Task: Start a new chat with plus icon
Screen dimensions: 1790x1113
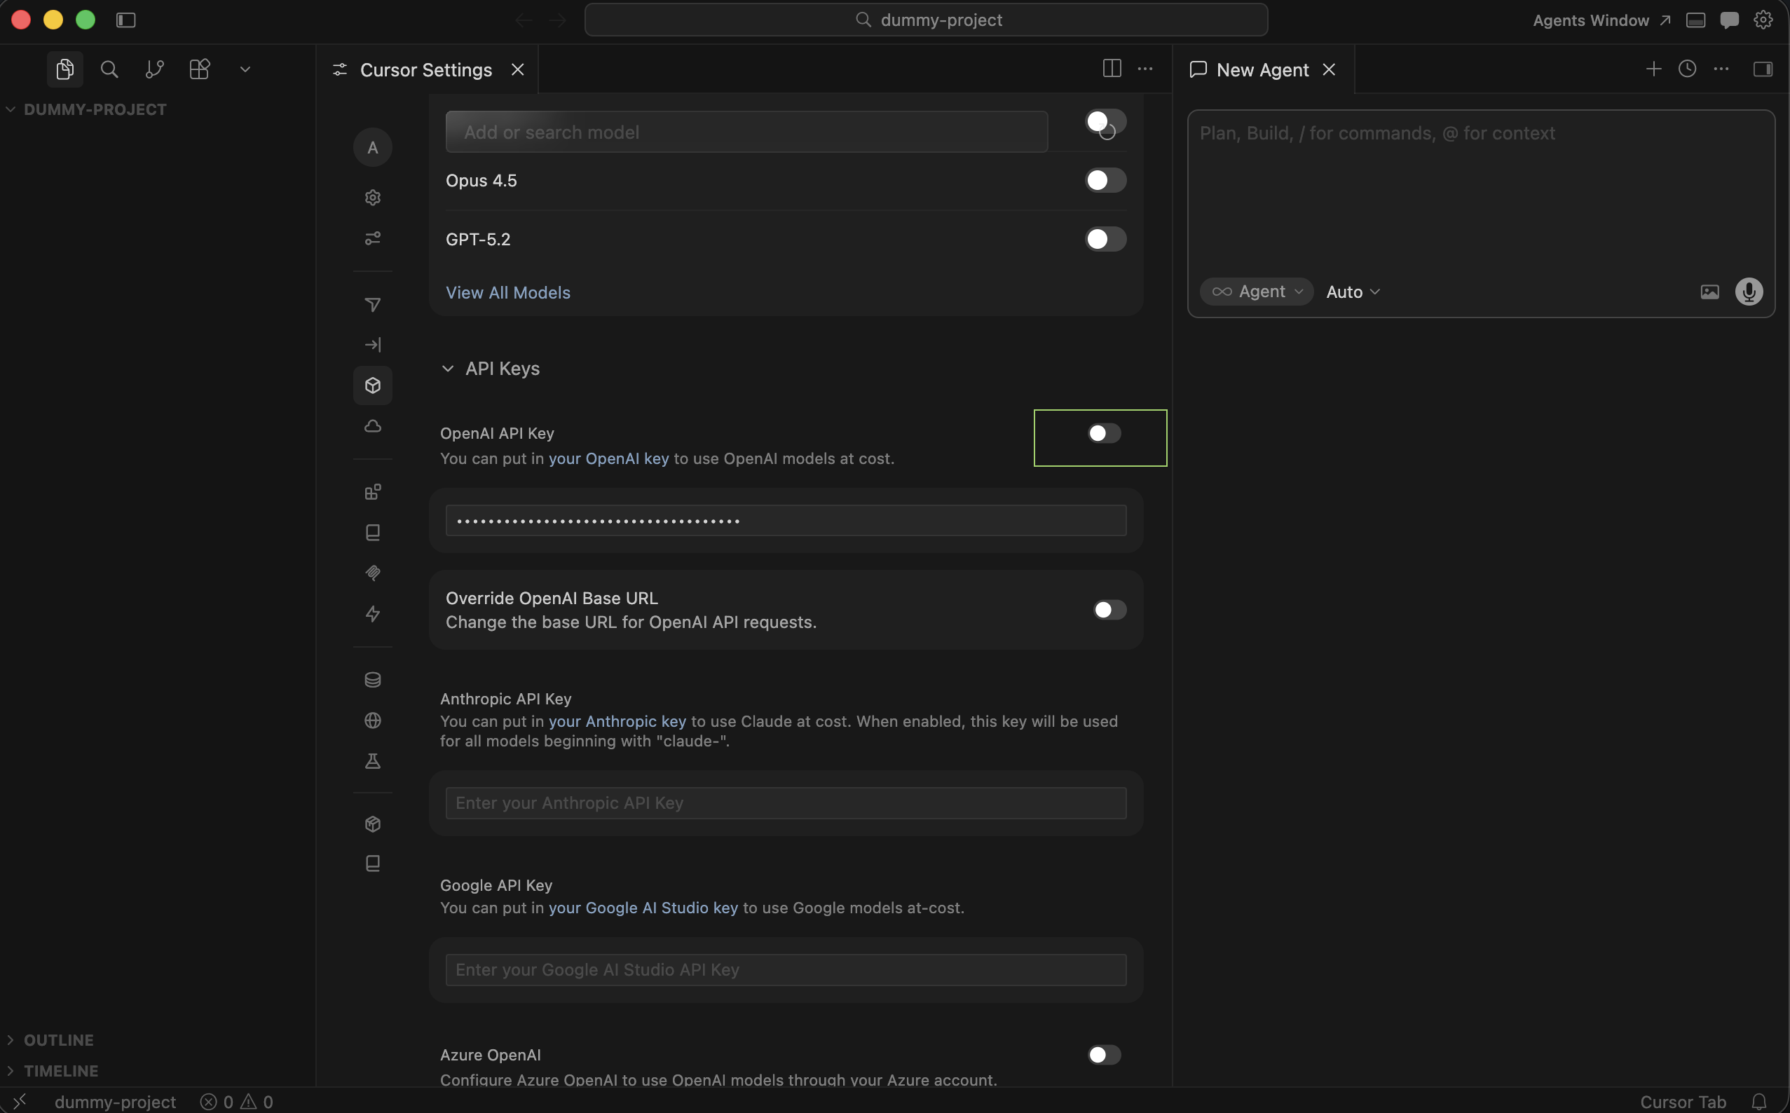Action: coord(1653,69)
